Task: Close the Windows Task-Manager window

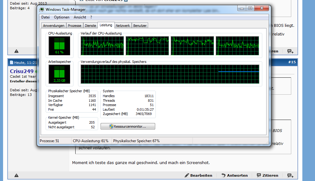Action: pyautogui.click(x=262, y=8)
